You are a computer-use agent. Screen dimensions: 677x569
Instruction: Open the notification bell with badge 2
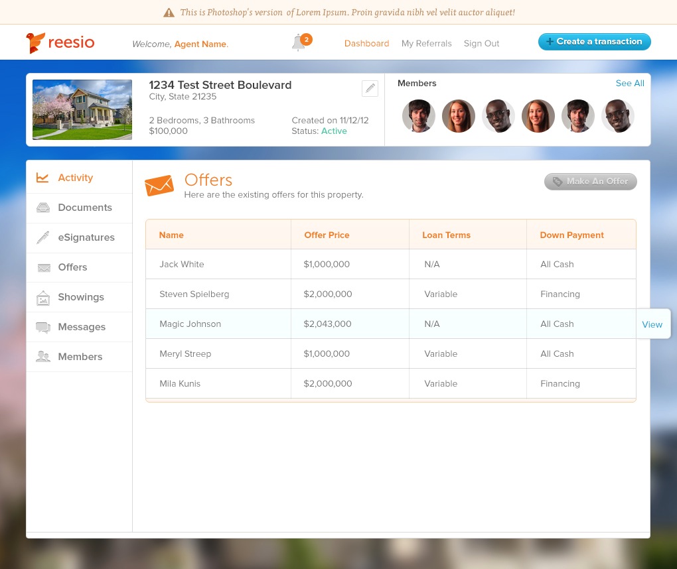[301, 42]
